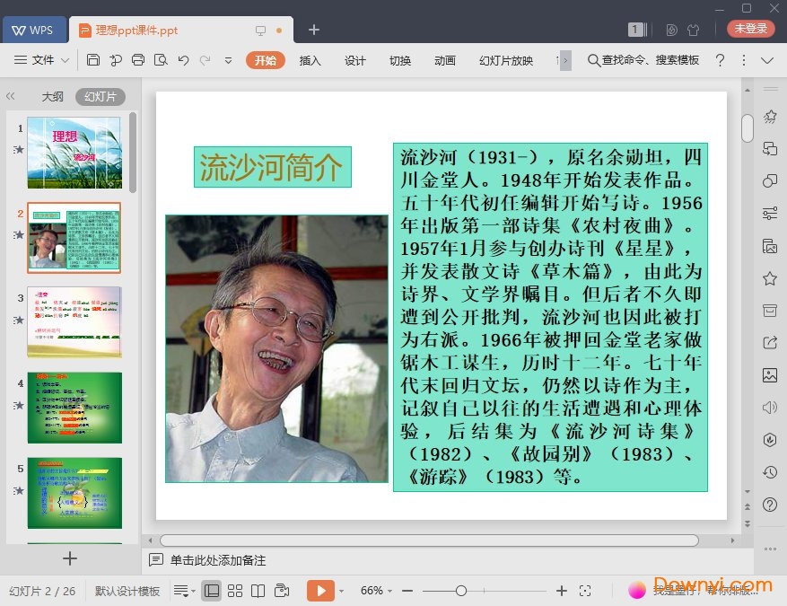Switch to 大纲 outline panel tab
This screenshot has width=787, height=606.
click(x=53, y=97)
